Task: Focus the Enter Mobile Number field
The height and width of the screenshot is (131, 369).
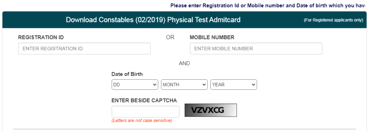Action: [x=256, y=48]
